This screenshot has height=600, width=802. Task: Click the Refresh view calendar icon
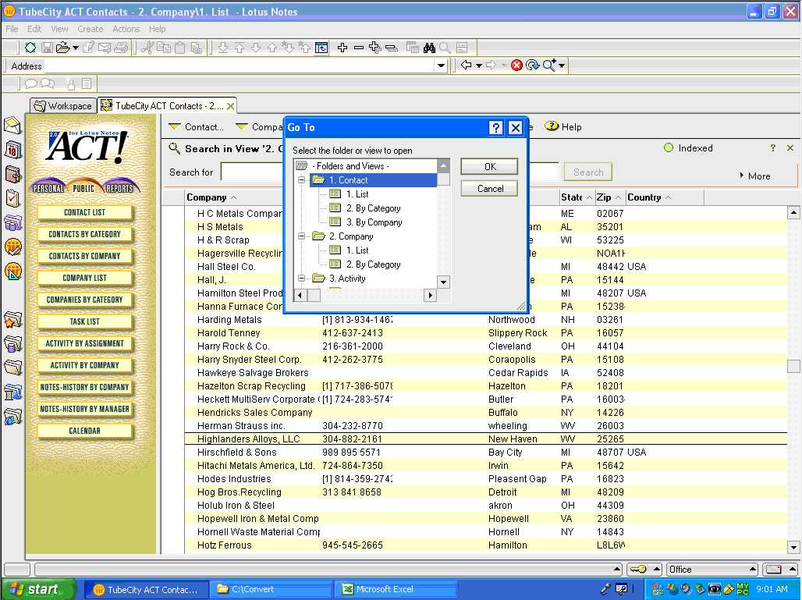(321, 48)
